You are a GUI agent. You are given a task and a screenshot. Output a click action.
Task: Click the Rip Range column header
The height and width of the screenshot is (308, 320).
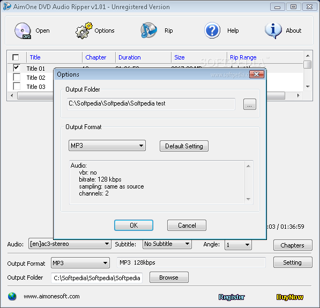click(x=243, y=57)
